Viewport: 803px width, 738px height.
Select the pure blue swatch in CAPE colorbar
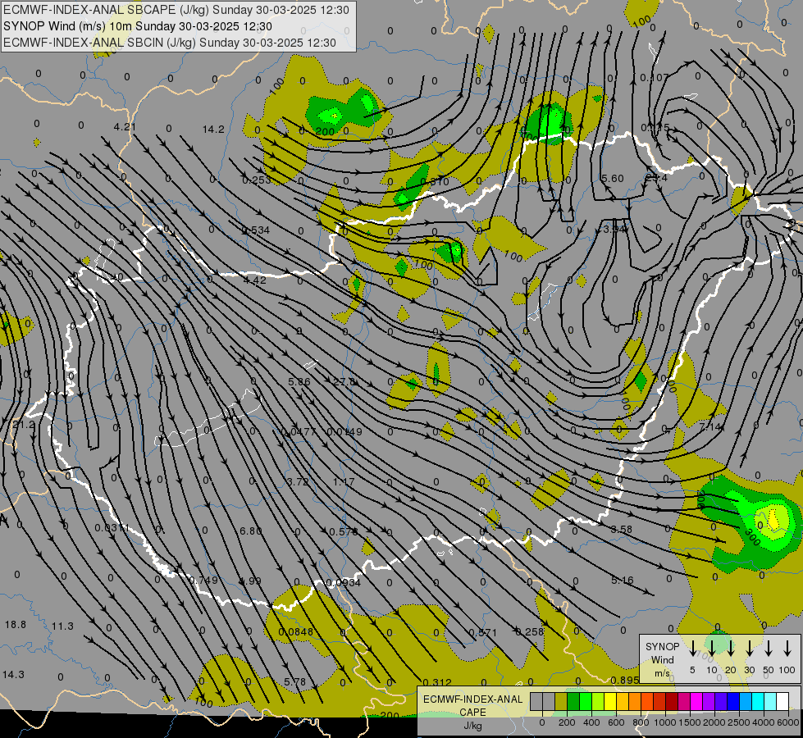732,701
